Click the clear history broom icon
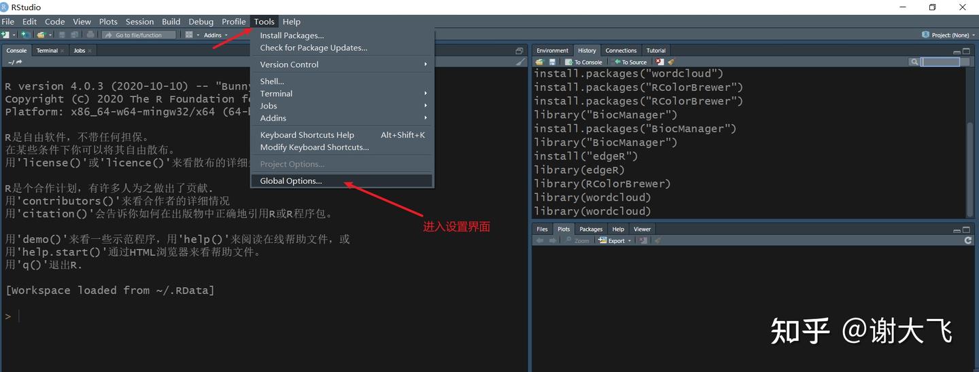This screenshot has width=979, height=372. click(x=671, y=62)
